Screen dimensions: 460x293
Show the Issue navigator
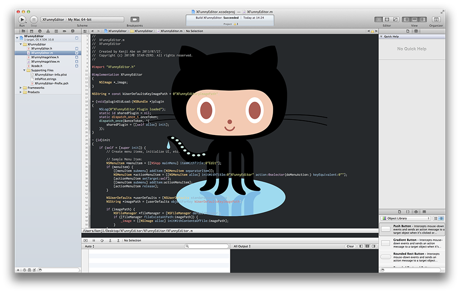click(48, 31)
